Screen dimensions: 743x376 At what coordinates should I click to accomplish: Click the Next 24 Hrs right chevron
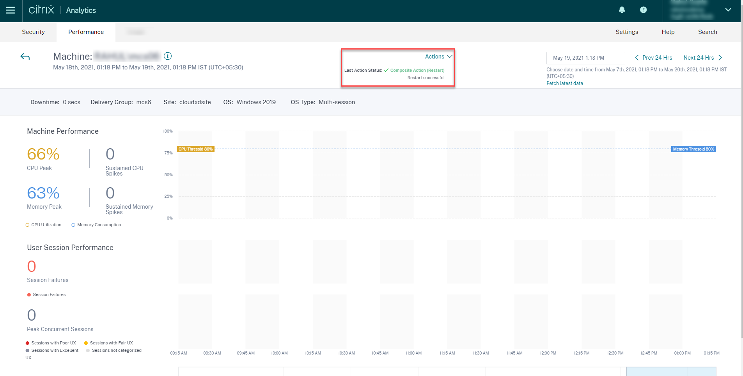(x=720, y=58)
